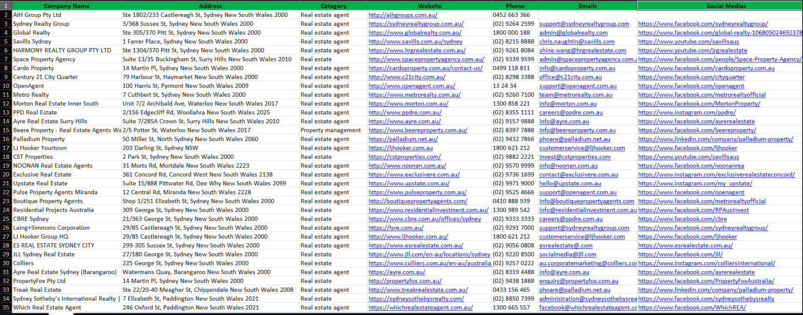
Task: Open the pulseproperty.com.au website link
Action: coord(418,192)
